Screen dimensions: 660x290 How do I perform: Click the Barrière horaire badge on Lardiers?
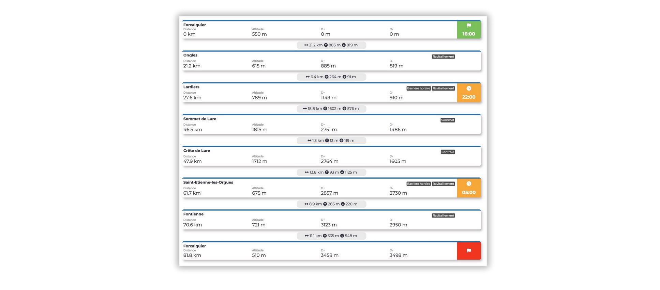tap(418, 88)
